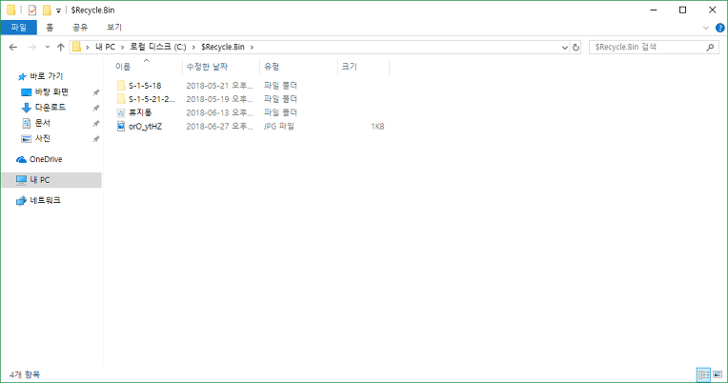Open 바탕 화면 in navigation pane
This screenshot has height=383, width=728.
point(51,91)
